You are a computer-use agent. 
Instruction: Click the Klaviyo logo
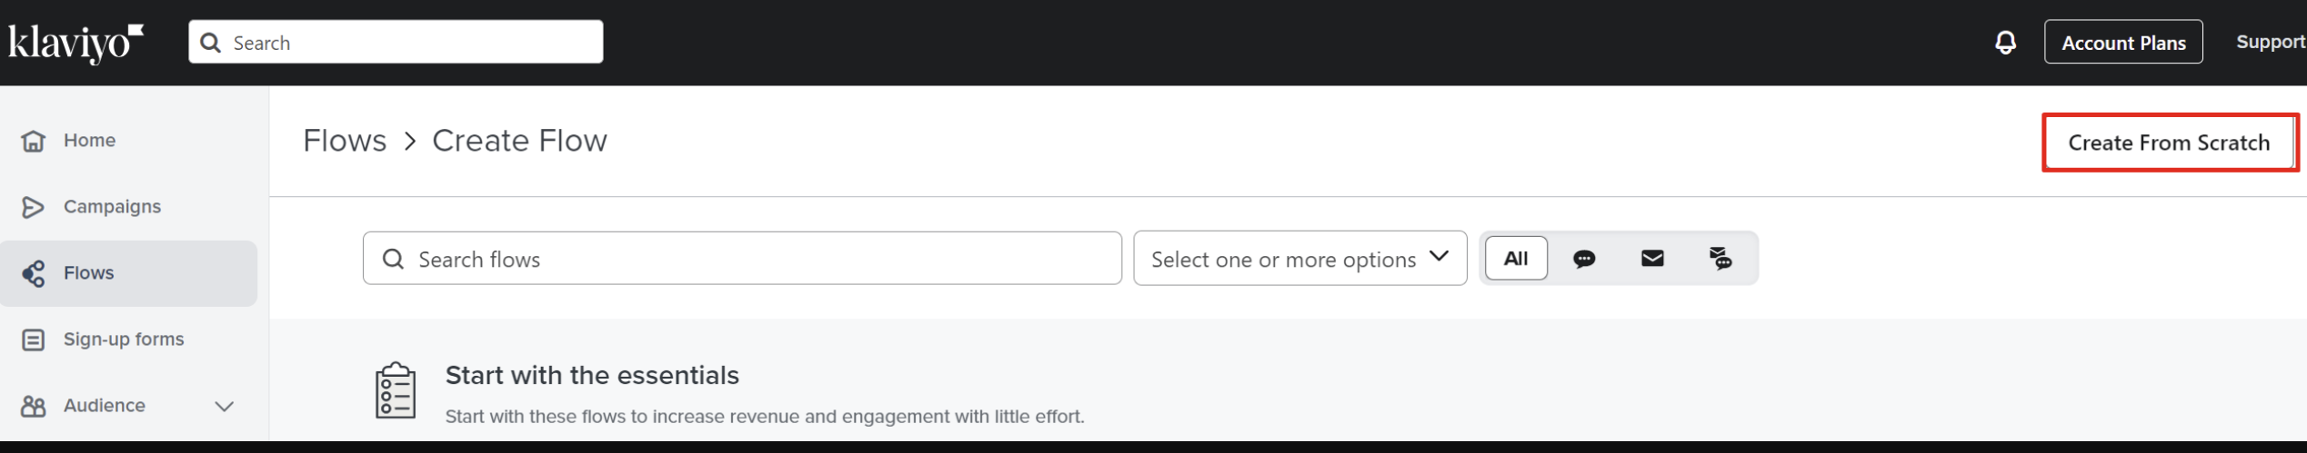(x=76, y=44)
